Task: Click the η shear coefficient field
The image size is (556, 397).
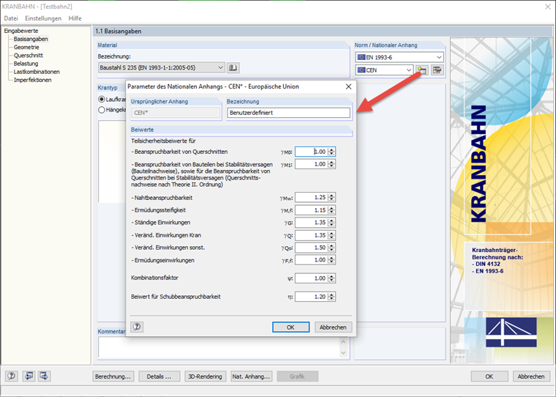Action: [x=312, y=297]
